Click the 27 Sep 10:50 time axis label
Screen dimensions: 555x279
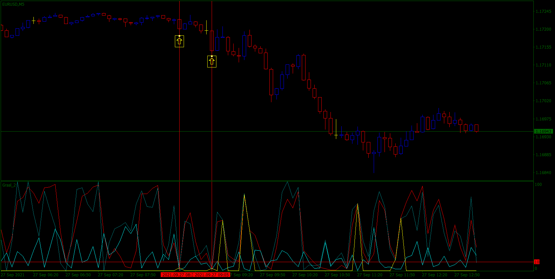337,275
